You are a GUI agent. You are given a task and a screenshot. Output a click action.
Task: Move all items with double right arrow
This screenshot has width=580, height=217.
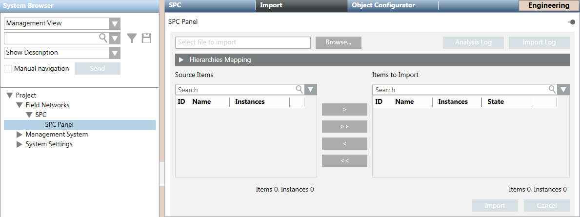pos(344,126)
